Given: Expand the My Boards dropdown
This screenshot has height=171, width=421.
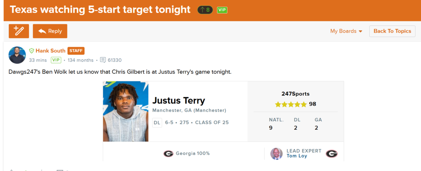Looking at the screenshot, I should pos(346,31).
